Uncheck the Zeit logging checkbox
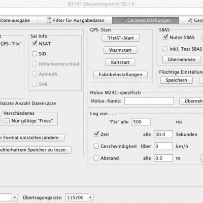 coord(96,134)
